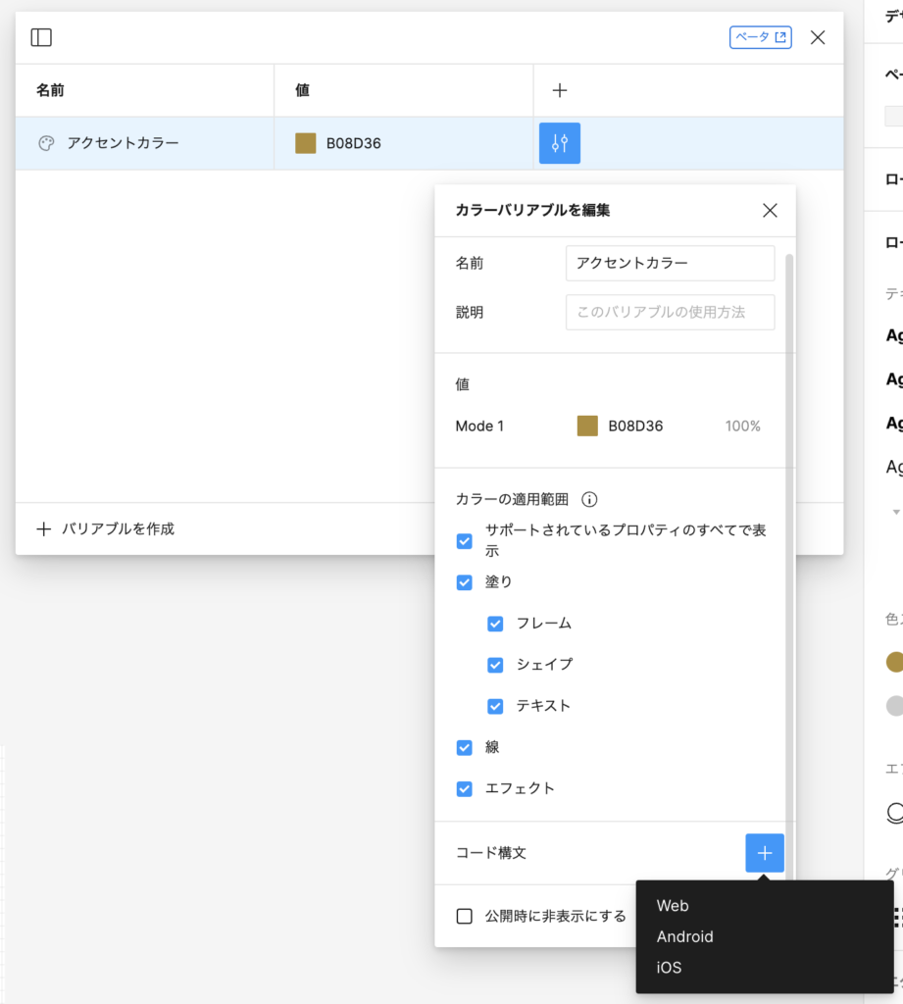Toggle the 塗り checkbox
This screenshot has height=1004, width=903.
tap(465, 582)
